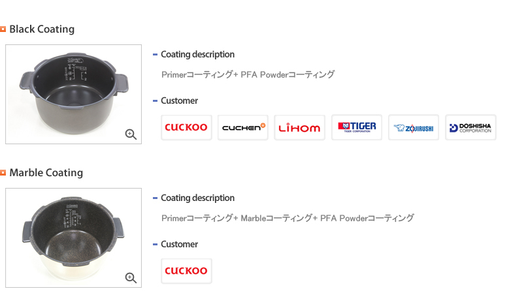Click the Black Coating section heading
The image size is (509, 308).
click(x=42, y=29)
